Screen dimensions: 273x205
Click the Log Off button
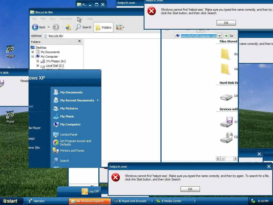tap(90, 191)
